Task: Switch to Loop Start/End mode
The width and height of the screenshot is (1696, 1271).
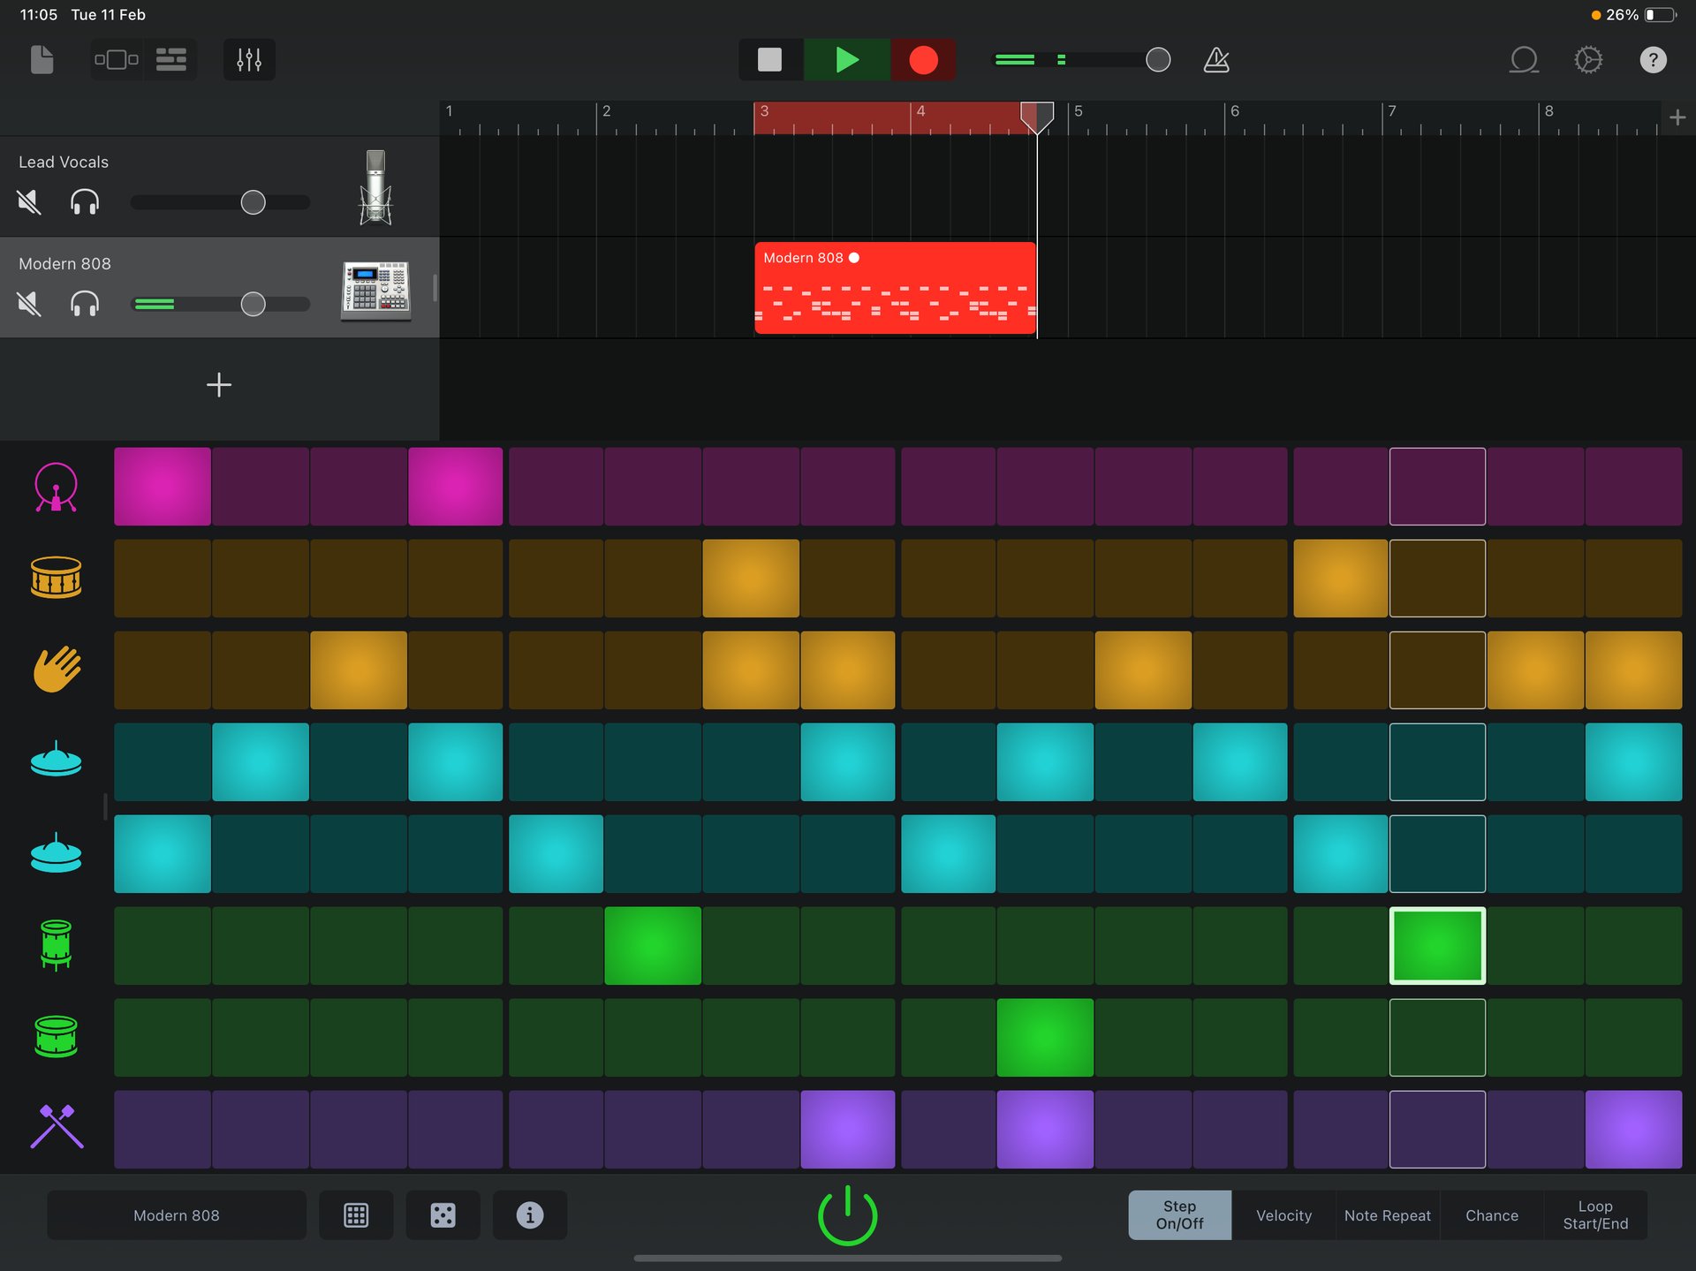Action: click(1595, 1215)
